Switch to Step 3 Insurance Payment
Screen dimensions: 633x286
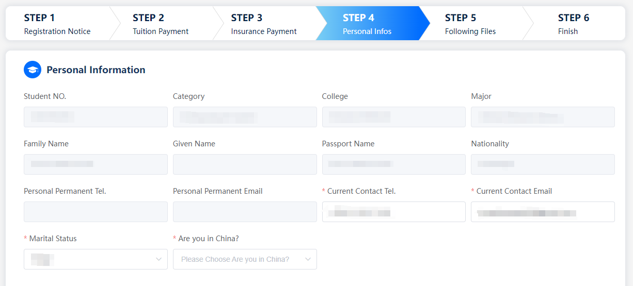click(x=264, y=24)
